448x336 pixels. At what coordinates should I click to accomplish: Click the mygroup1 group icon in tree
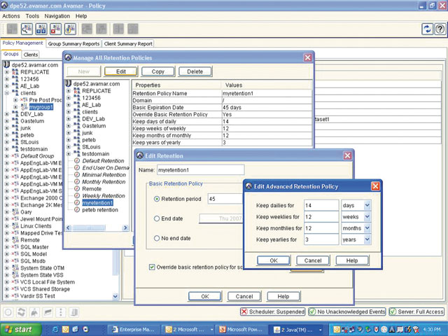[24, 107]
